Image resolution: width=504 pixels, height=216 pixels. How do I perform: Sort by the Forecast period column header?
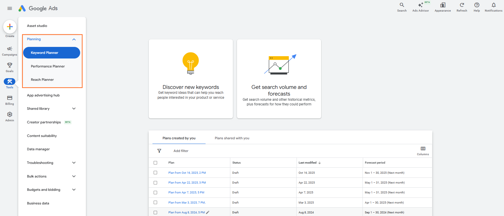[375, 163]
